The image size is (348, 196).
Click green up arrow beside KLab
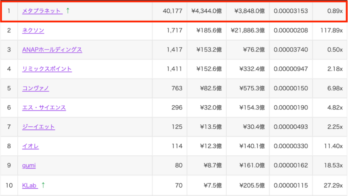tap(43, 185)
